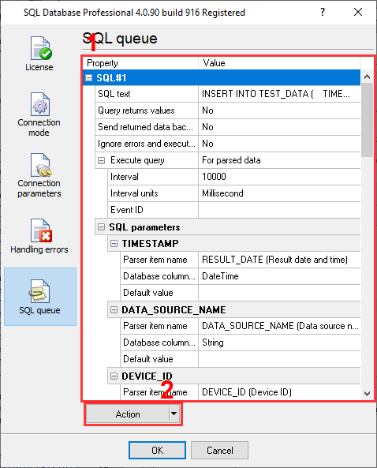Click the Cancel button
The image size is (377, 468).
[x=220, y=450]
